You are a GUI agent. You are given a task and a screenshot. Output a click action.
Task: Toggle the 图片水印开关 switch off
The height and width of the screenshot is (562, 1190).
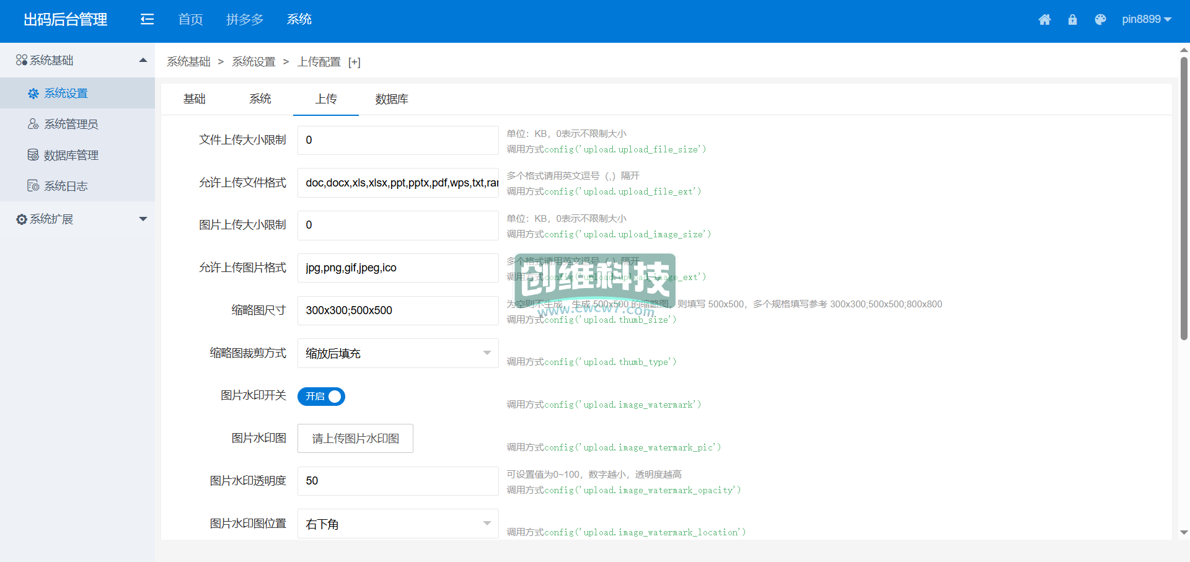(x=321, y=397)
